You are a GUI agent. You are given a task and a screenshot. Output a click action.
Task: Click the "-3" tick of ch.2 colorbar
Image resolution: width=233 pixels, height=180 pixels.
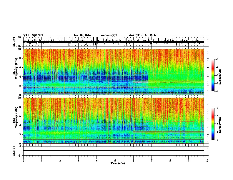(x=217, y=108)
